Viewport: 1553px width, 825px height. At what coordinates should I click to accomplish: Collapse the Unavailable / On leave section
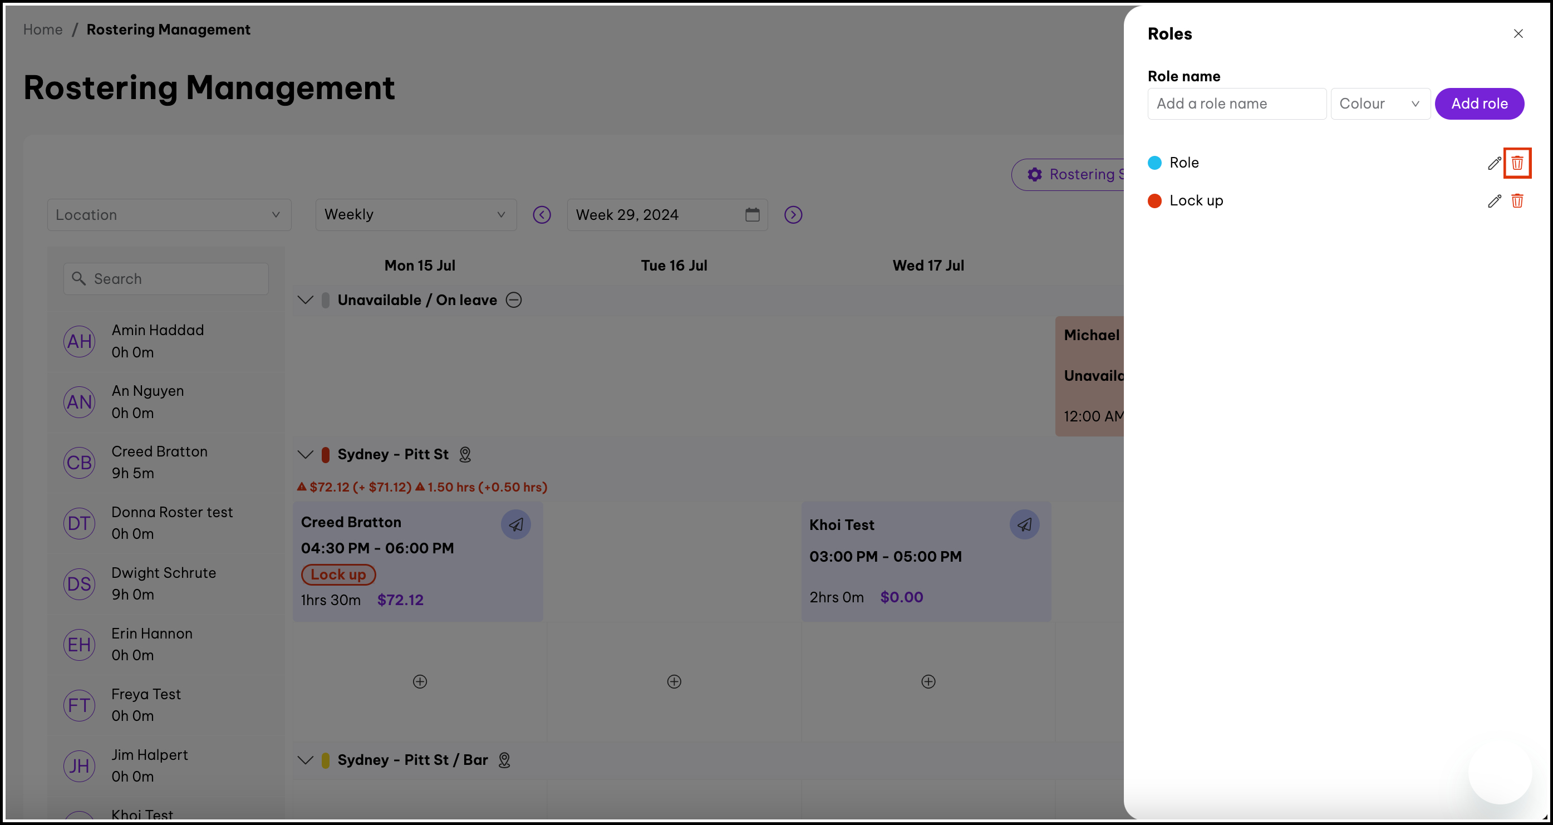[306, 299]
